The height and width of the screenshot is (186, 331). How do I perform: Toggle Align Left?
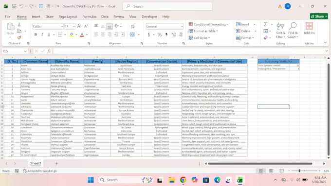coord(96,34)
